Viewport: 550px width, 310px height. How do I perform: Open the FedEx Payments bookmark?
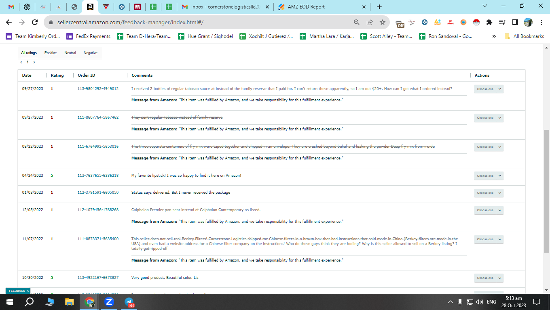89,36
